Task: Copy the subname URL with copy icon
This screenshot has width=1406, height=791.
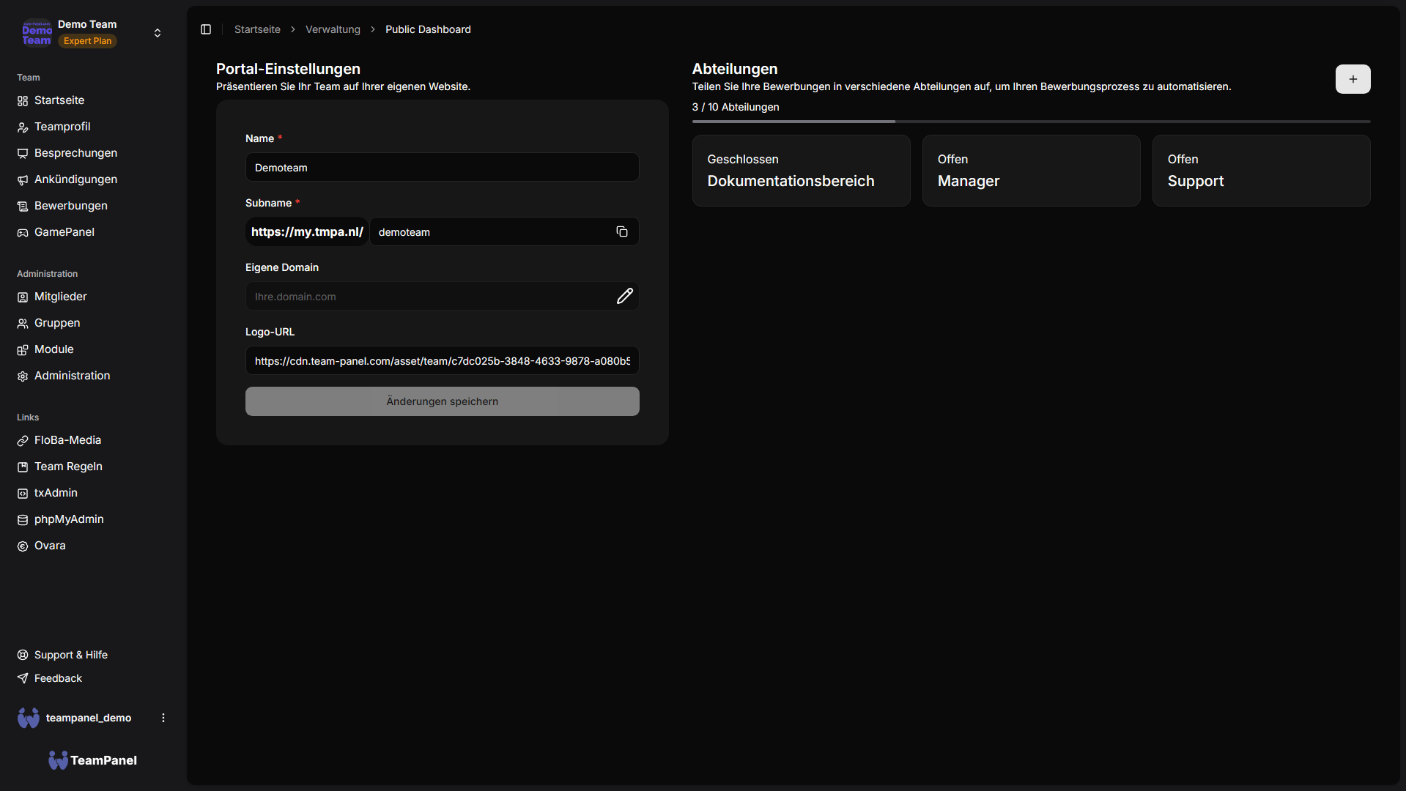Action: (622, 231)
